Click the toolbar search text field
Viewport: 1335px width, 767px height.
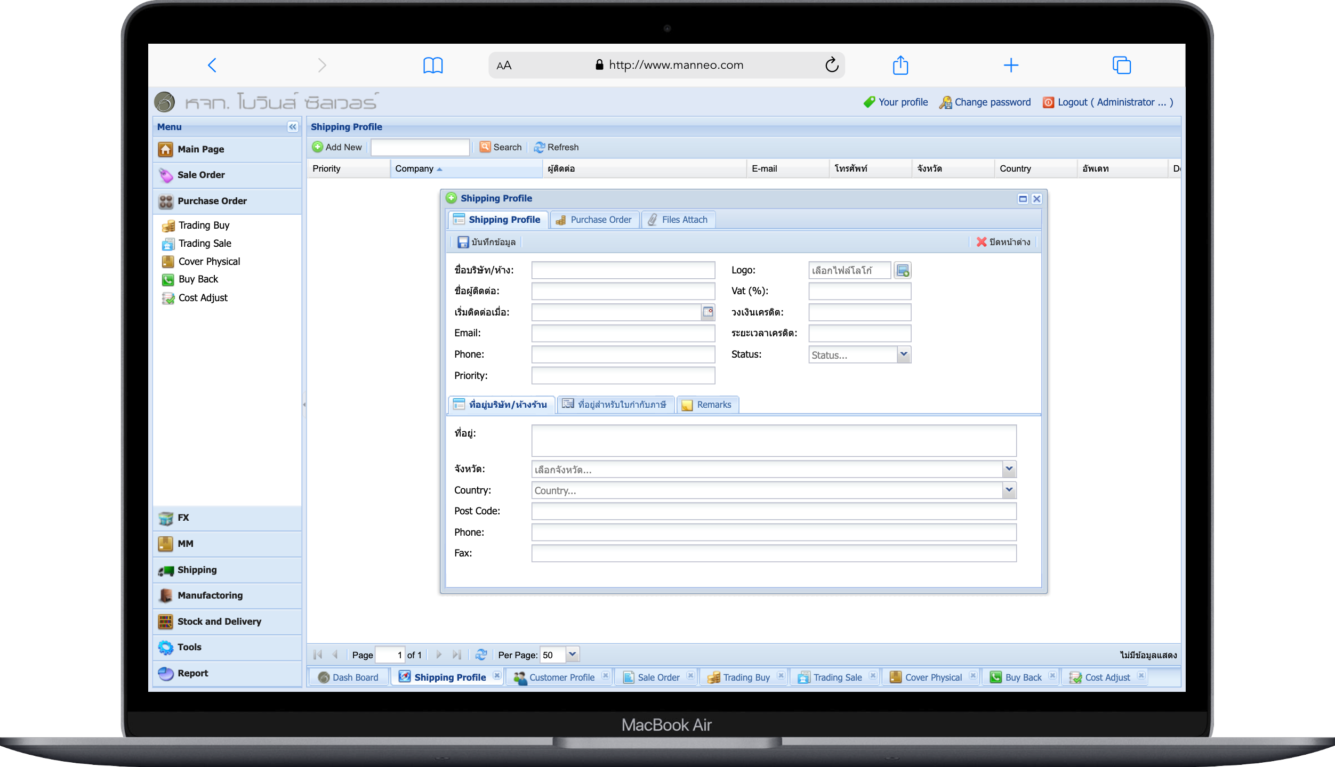tap(420, 147)
